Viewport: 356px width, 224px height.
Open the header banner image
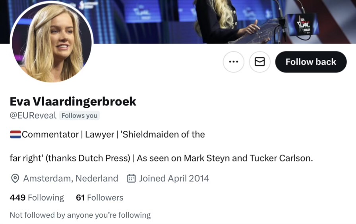pyautogui.click(x=222, y=21)
